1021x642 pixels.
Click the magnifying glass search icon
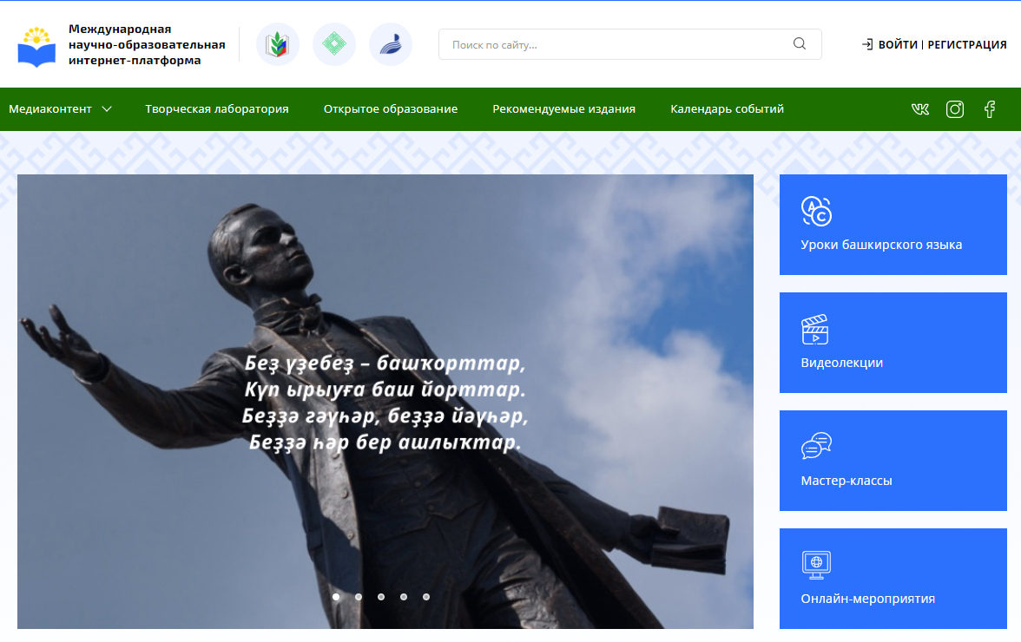pos(800,44)
